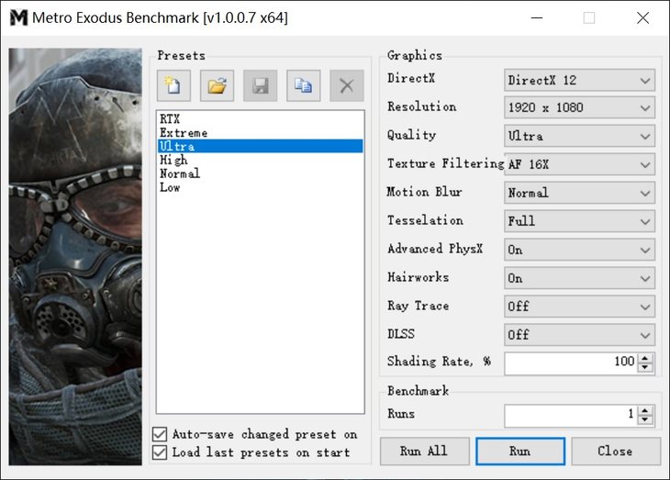Image resolution: width=670 pixels, height=480 pixels.
Task: Open the Motion Blur dropdown
Action: [579, 193]
